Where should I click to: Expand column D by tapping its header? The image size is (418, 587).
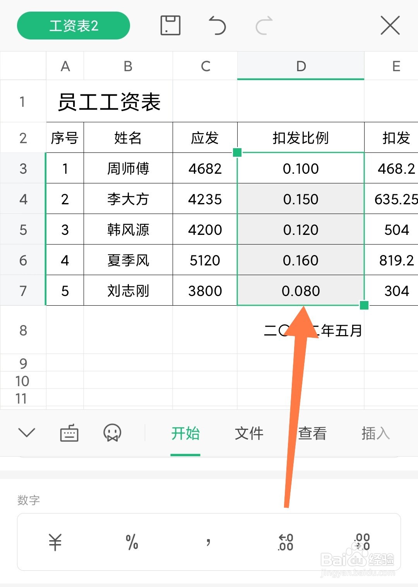(x=300, y=66)
